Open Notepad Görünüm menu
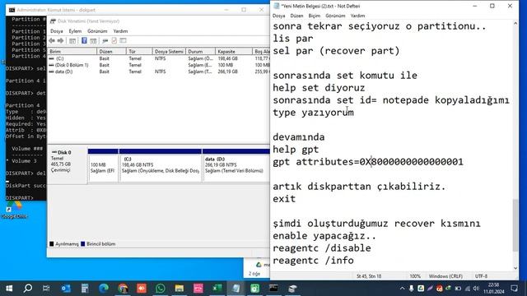527x296 pixels. 335,16
